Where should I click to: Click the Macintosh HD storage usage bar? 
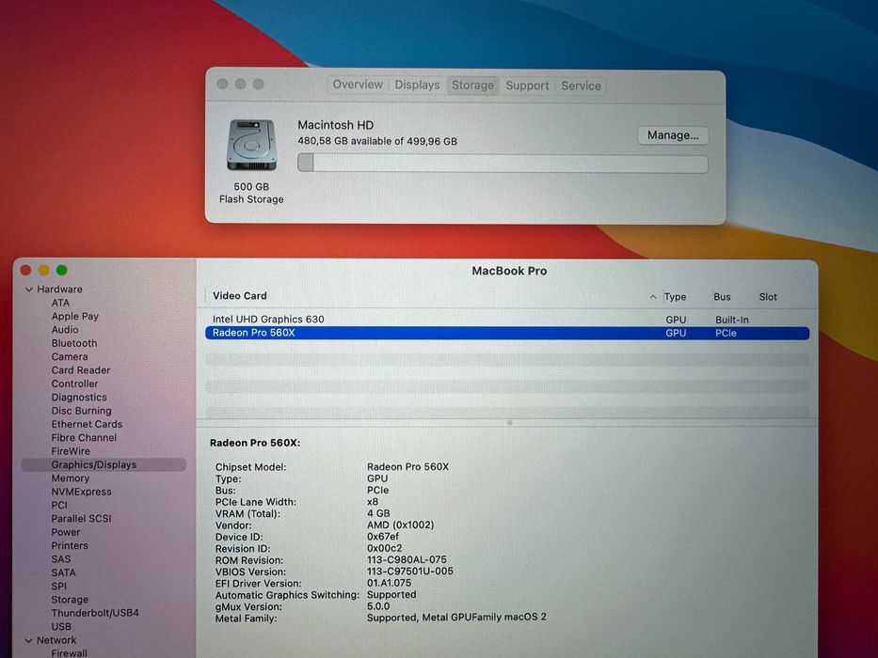[503, 164]
